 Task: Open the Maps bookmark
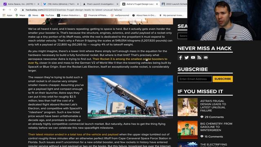coord(20,15)
